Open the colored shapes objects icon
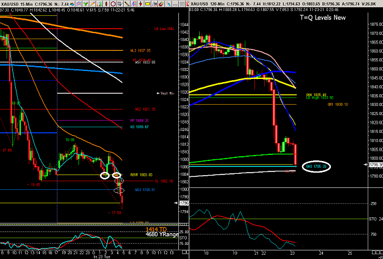This screenshot has width=383, height=259. click(72, 4)
